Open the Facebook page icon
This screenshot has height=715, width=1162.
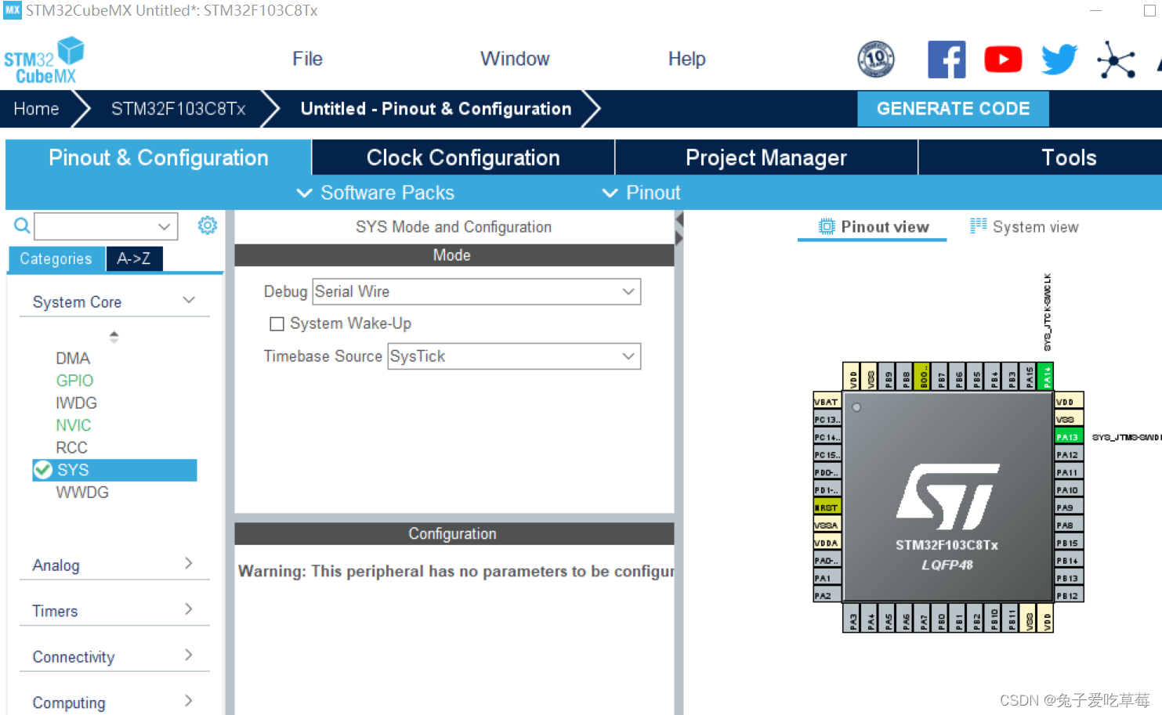click(947, 60)
